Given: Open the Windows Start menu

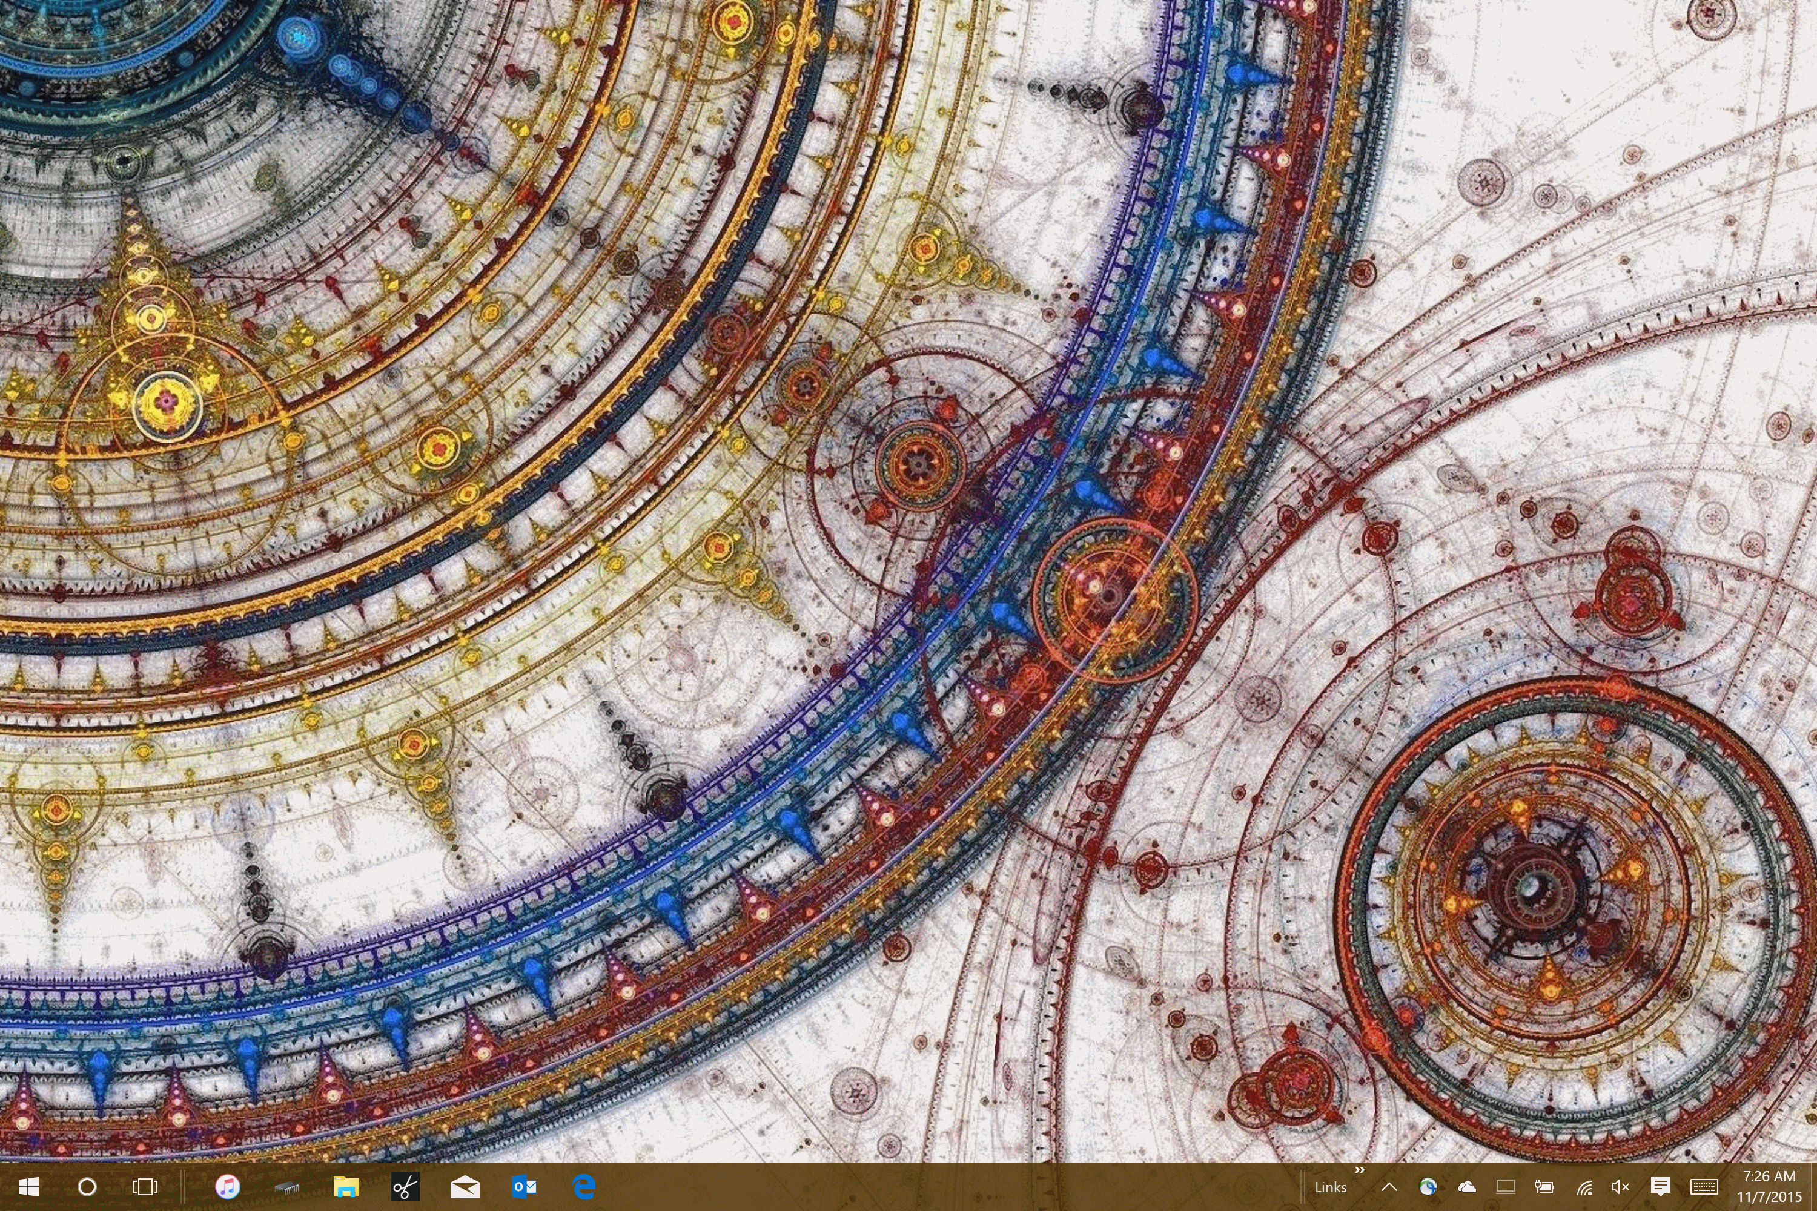Looking at the screenshot, I should pyautogui.click(x=28, y=1186).
